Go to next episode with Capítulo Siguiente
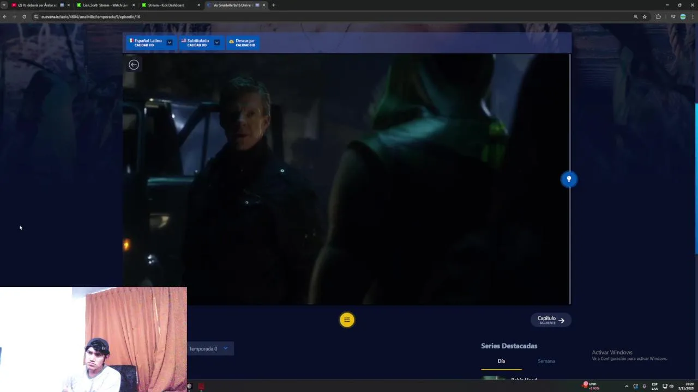This screenshot has width=698, height=392. 551,320
